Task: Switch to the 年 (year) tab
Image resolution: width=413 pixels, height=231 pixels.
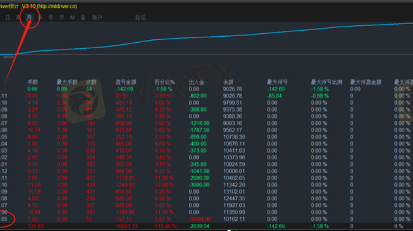Action: coord(50,18)
